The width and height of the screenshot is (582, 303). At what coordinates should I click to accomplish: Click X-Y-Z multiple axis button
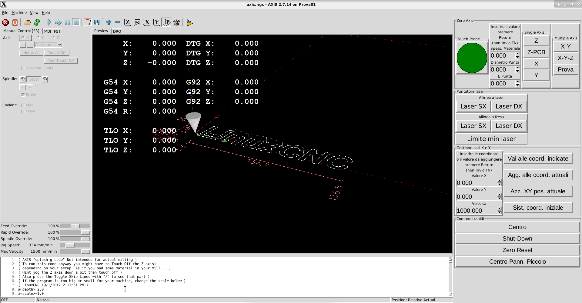click(565, 58)
